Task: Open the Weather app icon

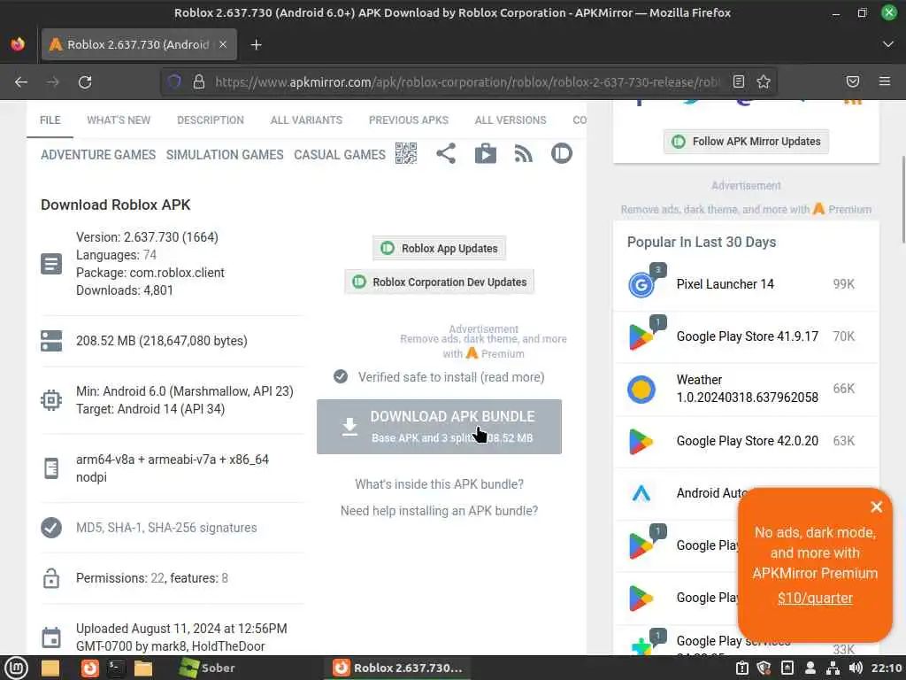Action: tap(641, 389)
